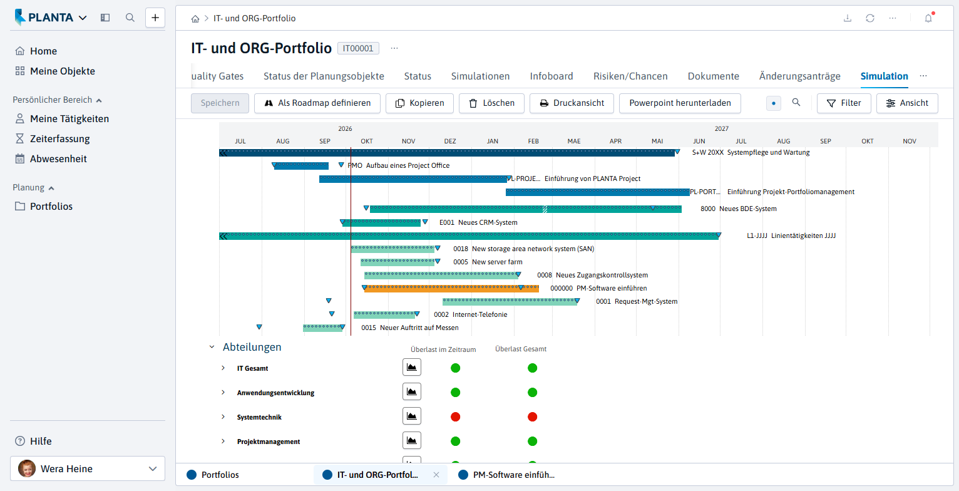Click the download icon in header
The height and width of the screenshot is (491, 959).
point(848,18)
